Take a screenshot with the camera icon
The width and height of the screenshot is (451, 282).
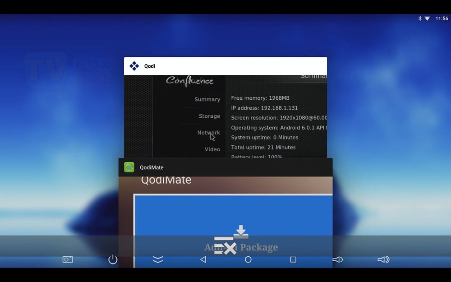coord(68,259)
